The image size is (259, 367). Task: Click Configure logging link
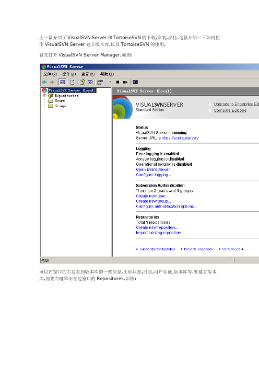click(154, 175)
